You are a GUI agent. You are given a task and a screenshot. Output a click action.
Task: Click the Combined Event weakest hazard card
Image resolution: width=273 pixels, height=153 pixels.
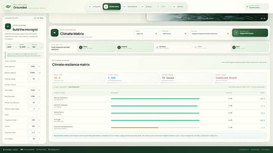pos(240,78)
